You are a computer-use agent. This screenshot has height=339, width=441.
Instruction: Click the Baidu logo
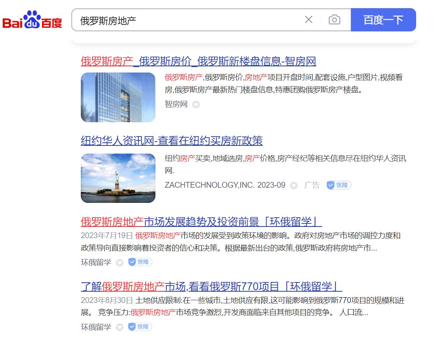click(32, 21)
